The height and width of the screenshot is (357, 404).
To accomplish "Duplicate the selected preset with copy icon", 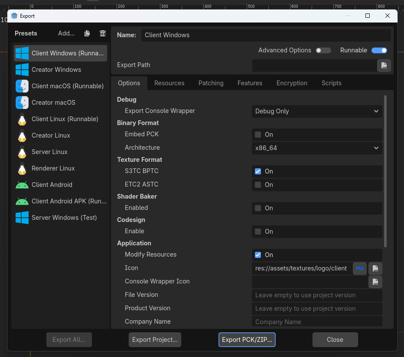I will point(87,33).
